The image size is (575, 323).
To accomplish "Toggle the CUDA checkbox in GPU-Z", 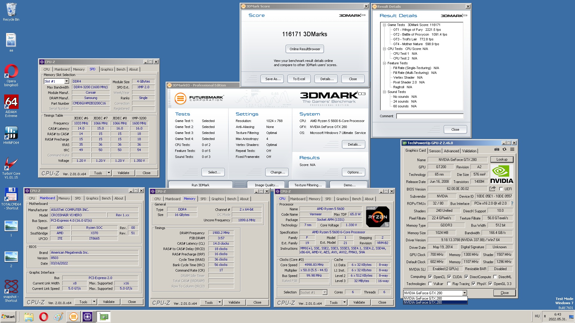I will 449,277.
